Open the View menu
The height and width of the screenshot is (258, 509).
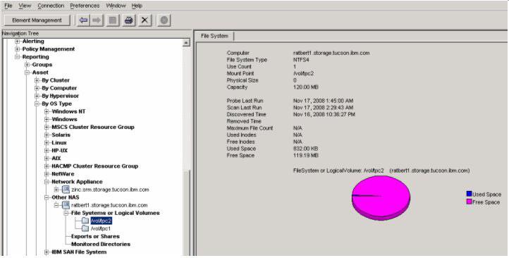25,6
